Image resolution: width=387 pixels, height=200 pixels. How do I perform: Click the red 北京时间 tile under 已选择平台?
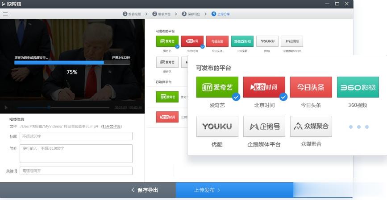[167, 117]
